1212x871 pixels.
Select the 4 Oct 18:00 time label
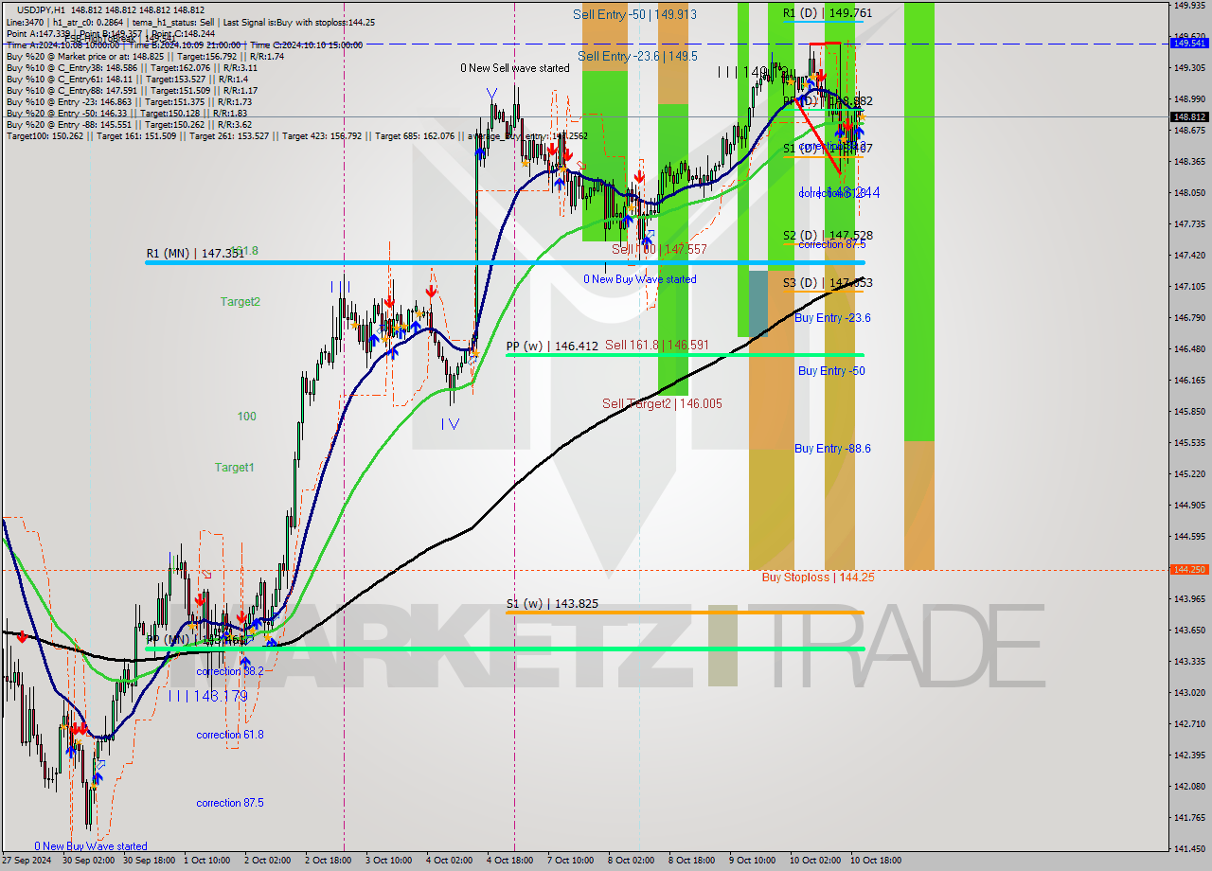click(x=510, y=861)
